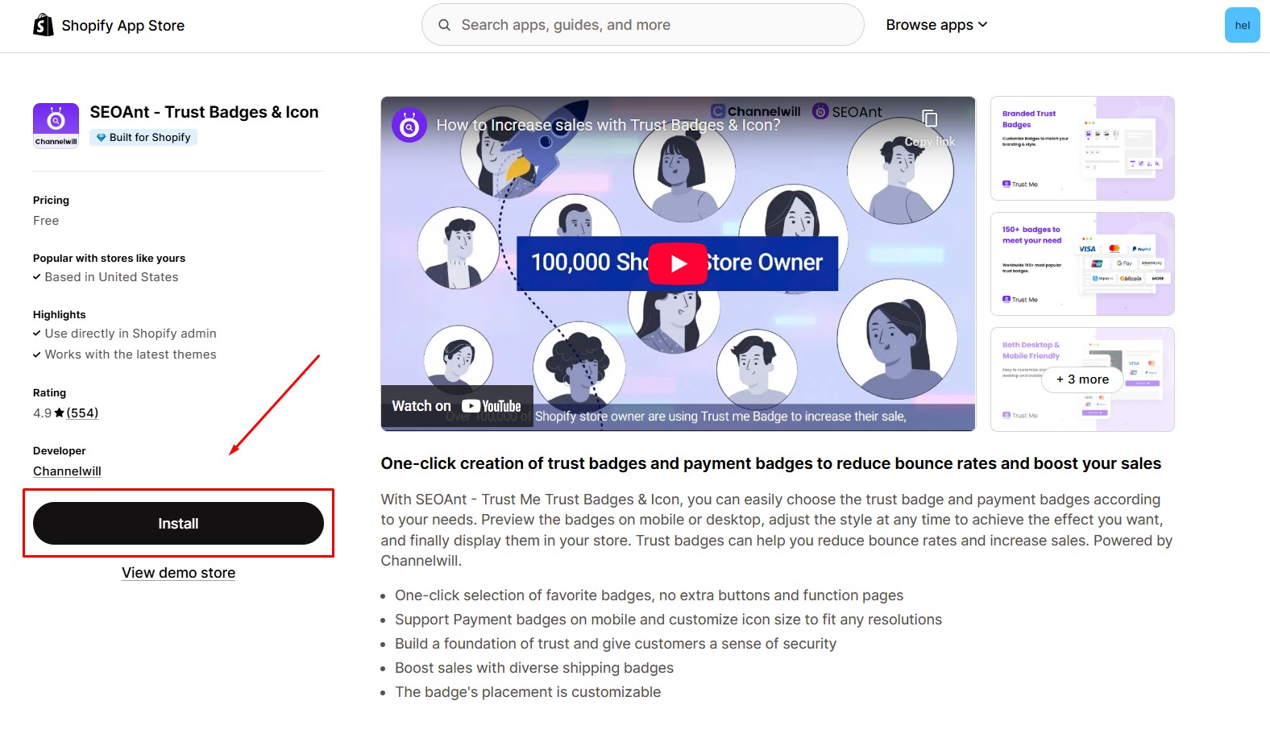Click the 'One-click selection of favorite badges' bullet

pyautogui.click(x=649, y=595)
